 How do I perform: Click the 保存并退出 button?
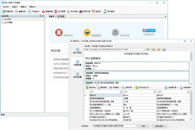point(159,126)
